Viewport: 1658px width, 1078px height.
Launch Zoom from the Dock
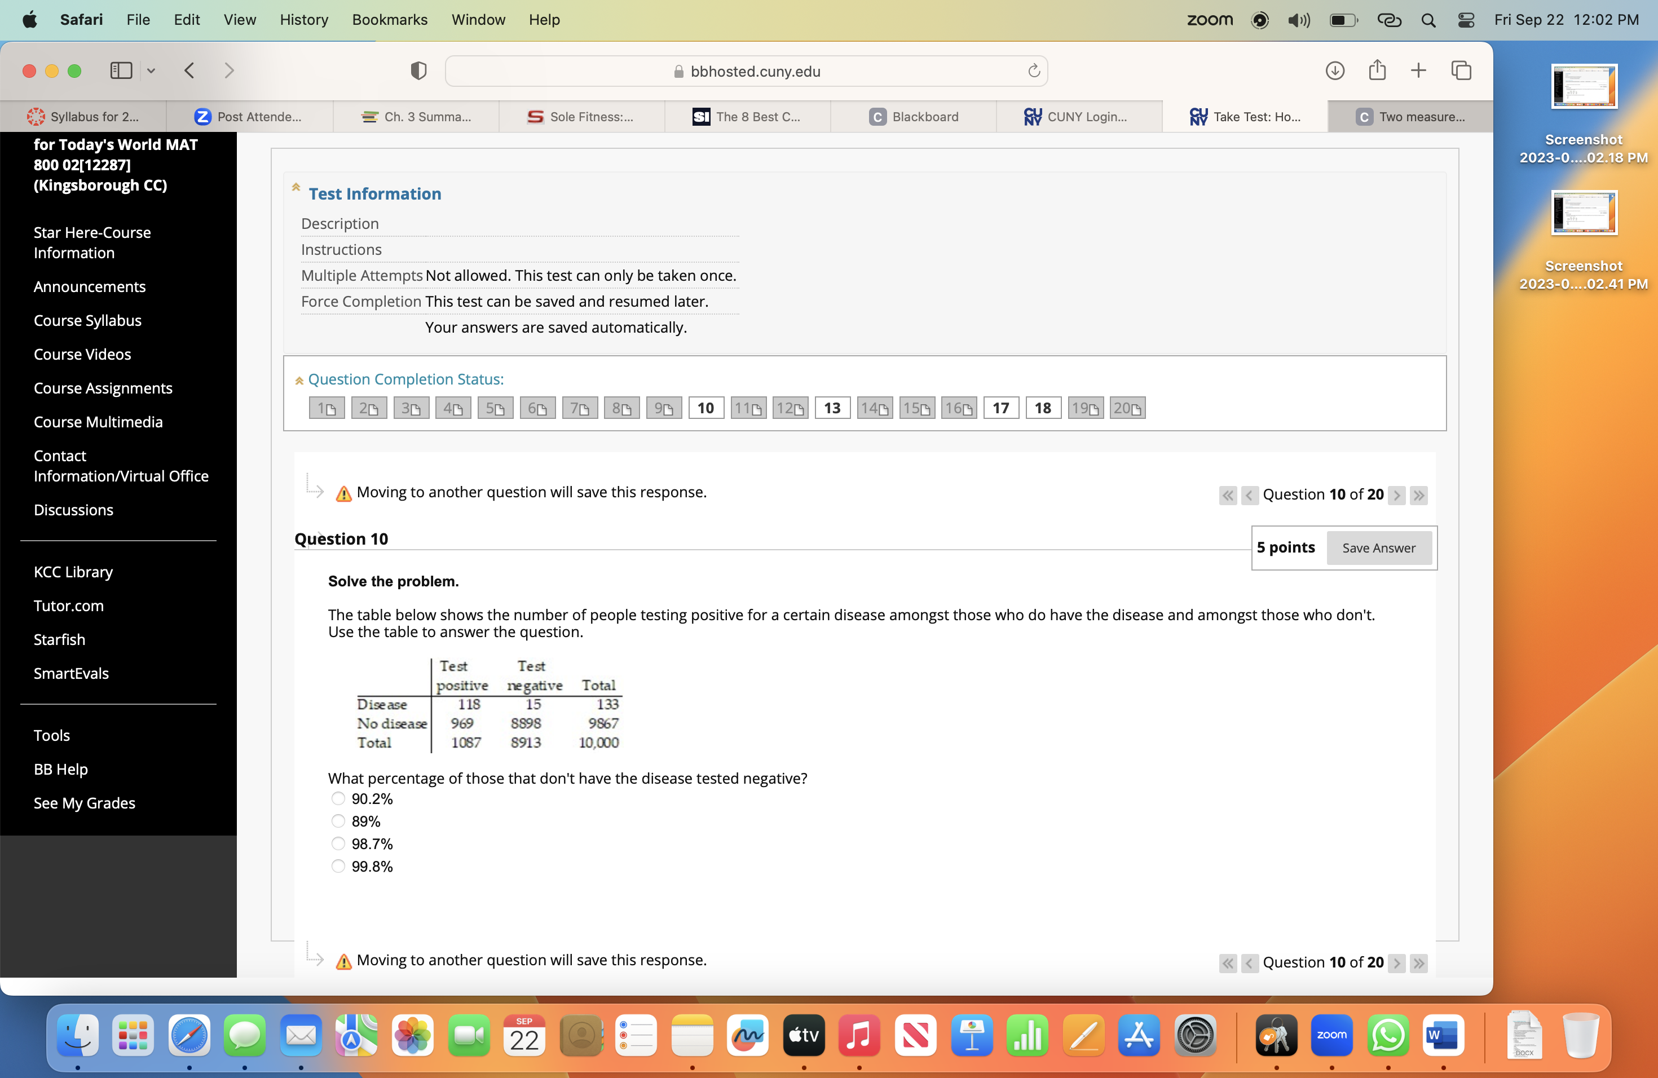pos(1333,1036)
